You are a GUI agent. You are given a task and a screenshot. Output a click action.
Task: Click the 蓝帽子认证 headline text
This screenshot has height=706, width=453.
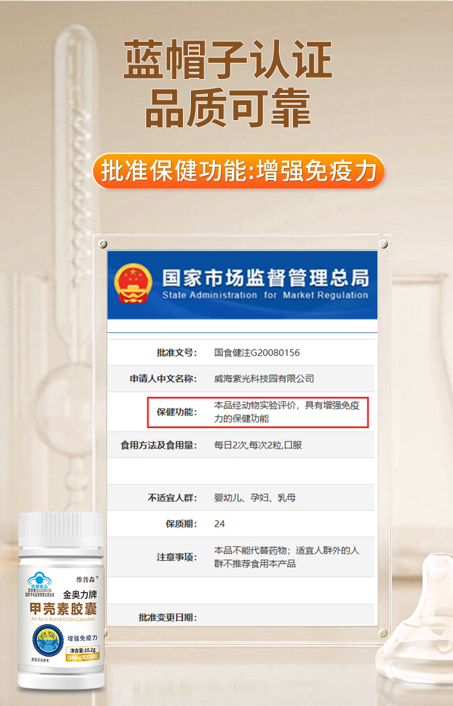[228, 59]
